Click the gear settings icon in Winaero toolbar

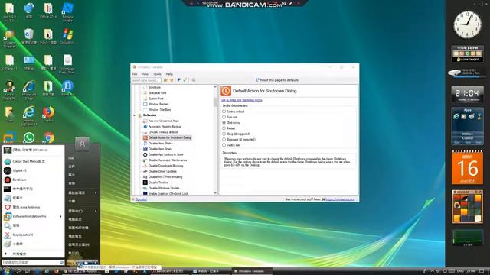point(194,80)
